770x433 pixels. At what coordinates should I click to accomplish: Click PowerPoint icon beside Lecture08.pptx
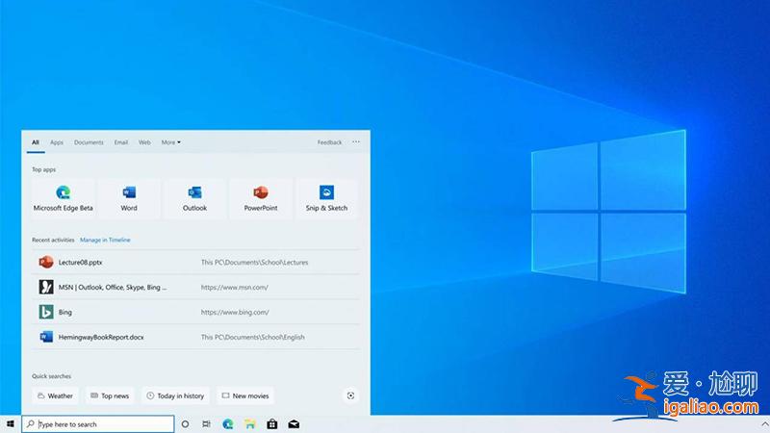[46, 262]
